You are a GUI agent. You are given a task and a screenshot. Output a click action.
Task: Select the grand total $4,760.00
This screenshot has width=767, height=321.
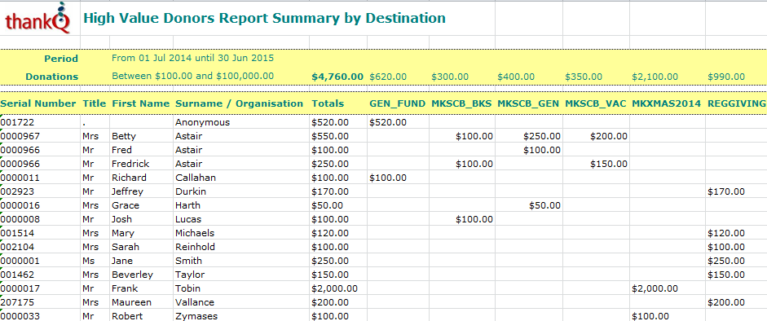tap(337, 77)
